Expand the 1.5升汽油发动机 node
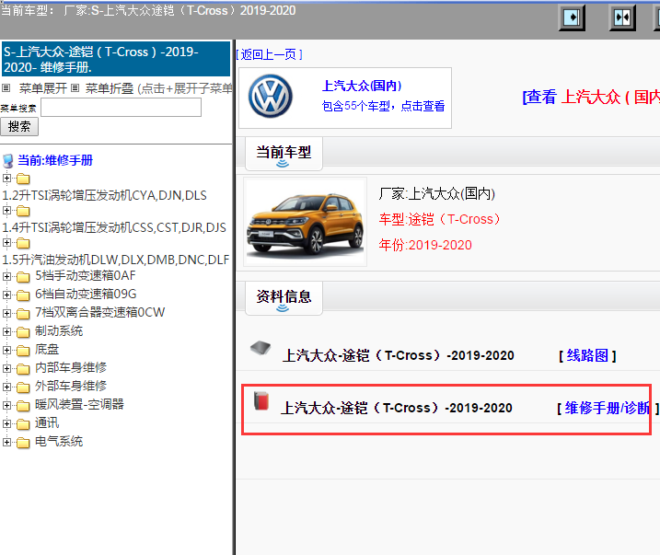Screen dimensions: 660x555 coord(6,242)
